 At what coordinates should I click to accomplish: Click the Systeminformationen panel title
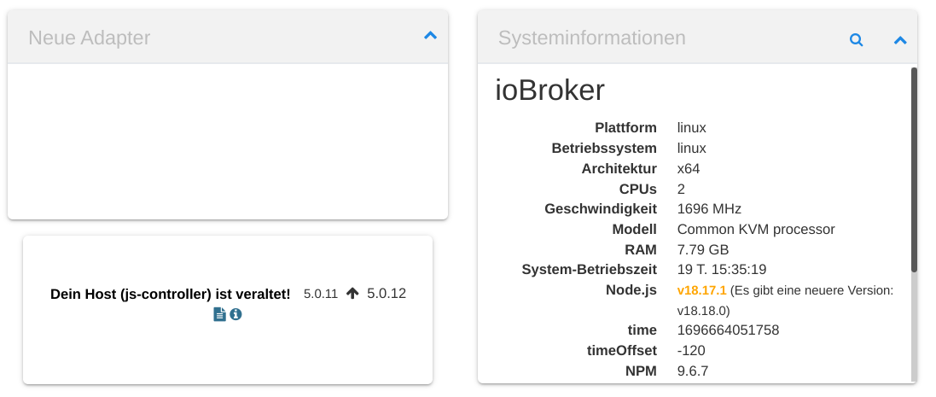pyautogui.click(x=591, y=38)
